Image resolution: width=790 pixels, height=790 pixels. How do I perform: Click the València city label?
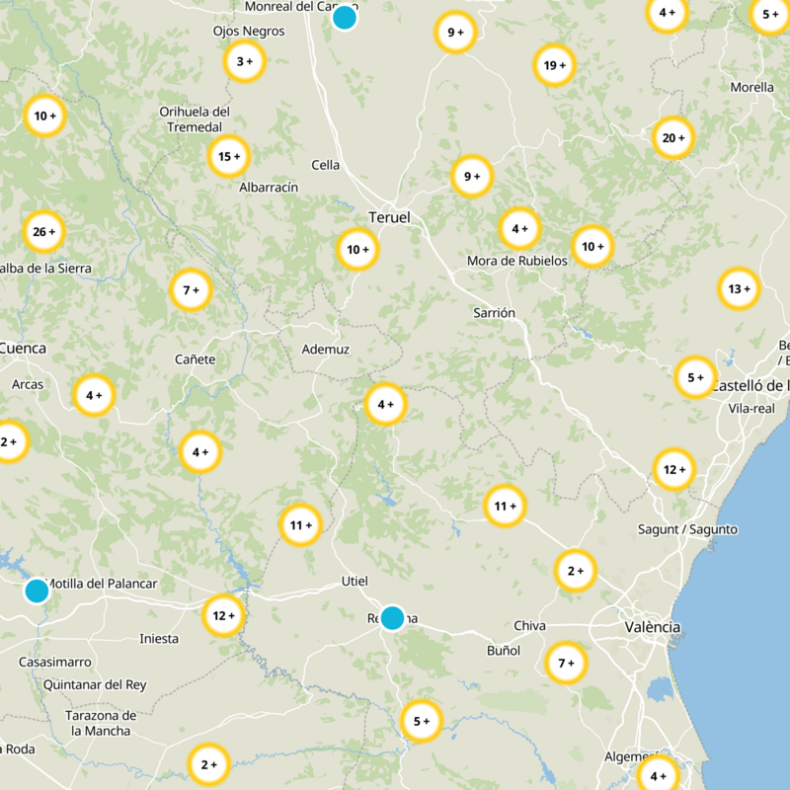(653, 627)
